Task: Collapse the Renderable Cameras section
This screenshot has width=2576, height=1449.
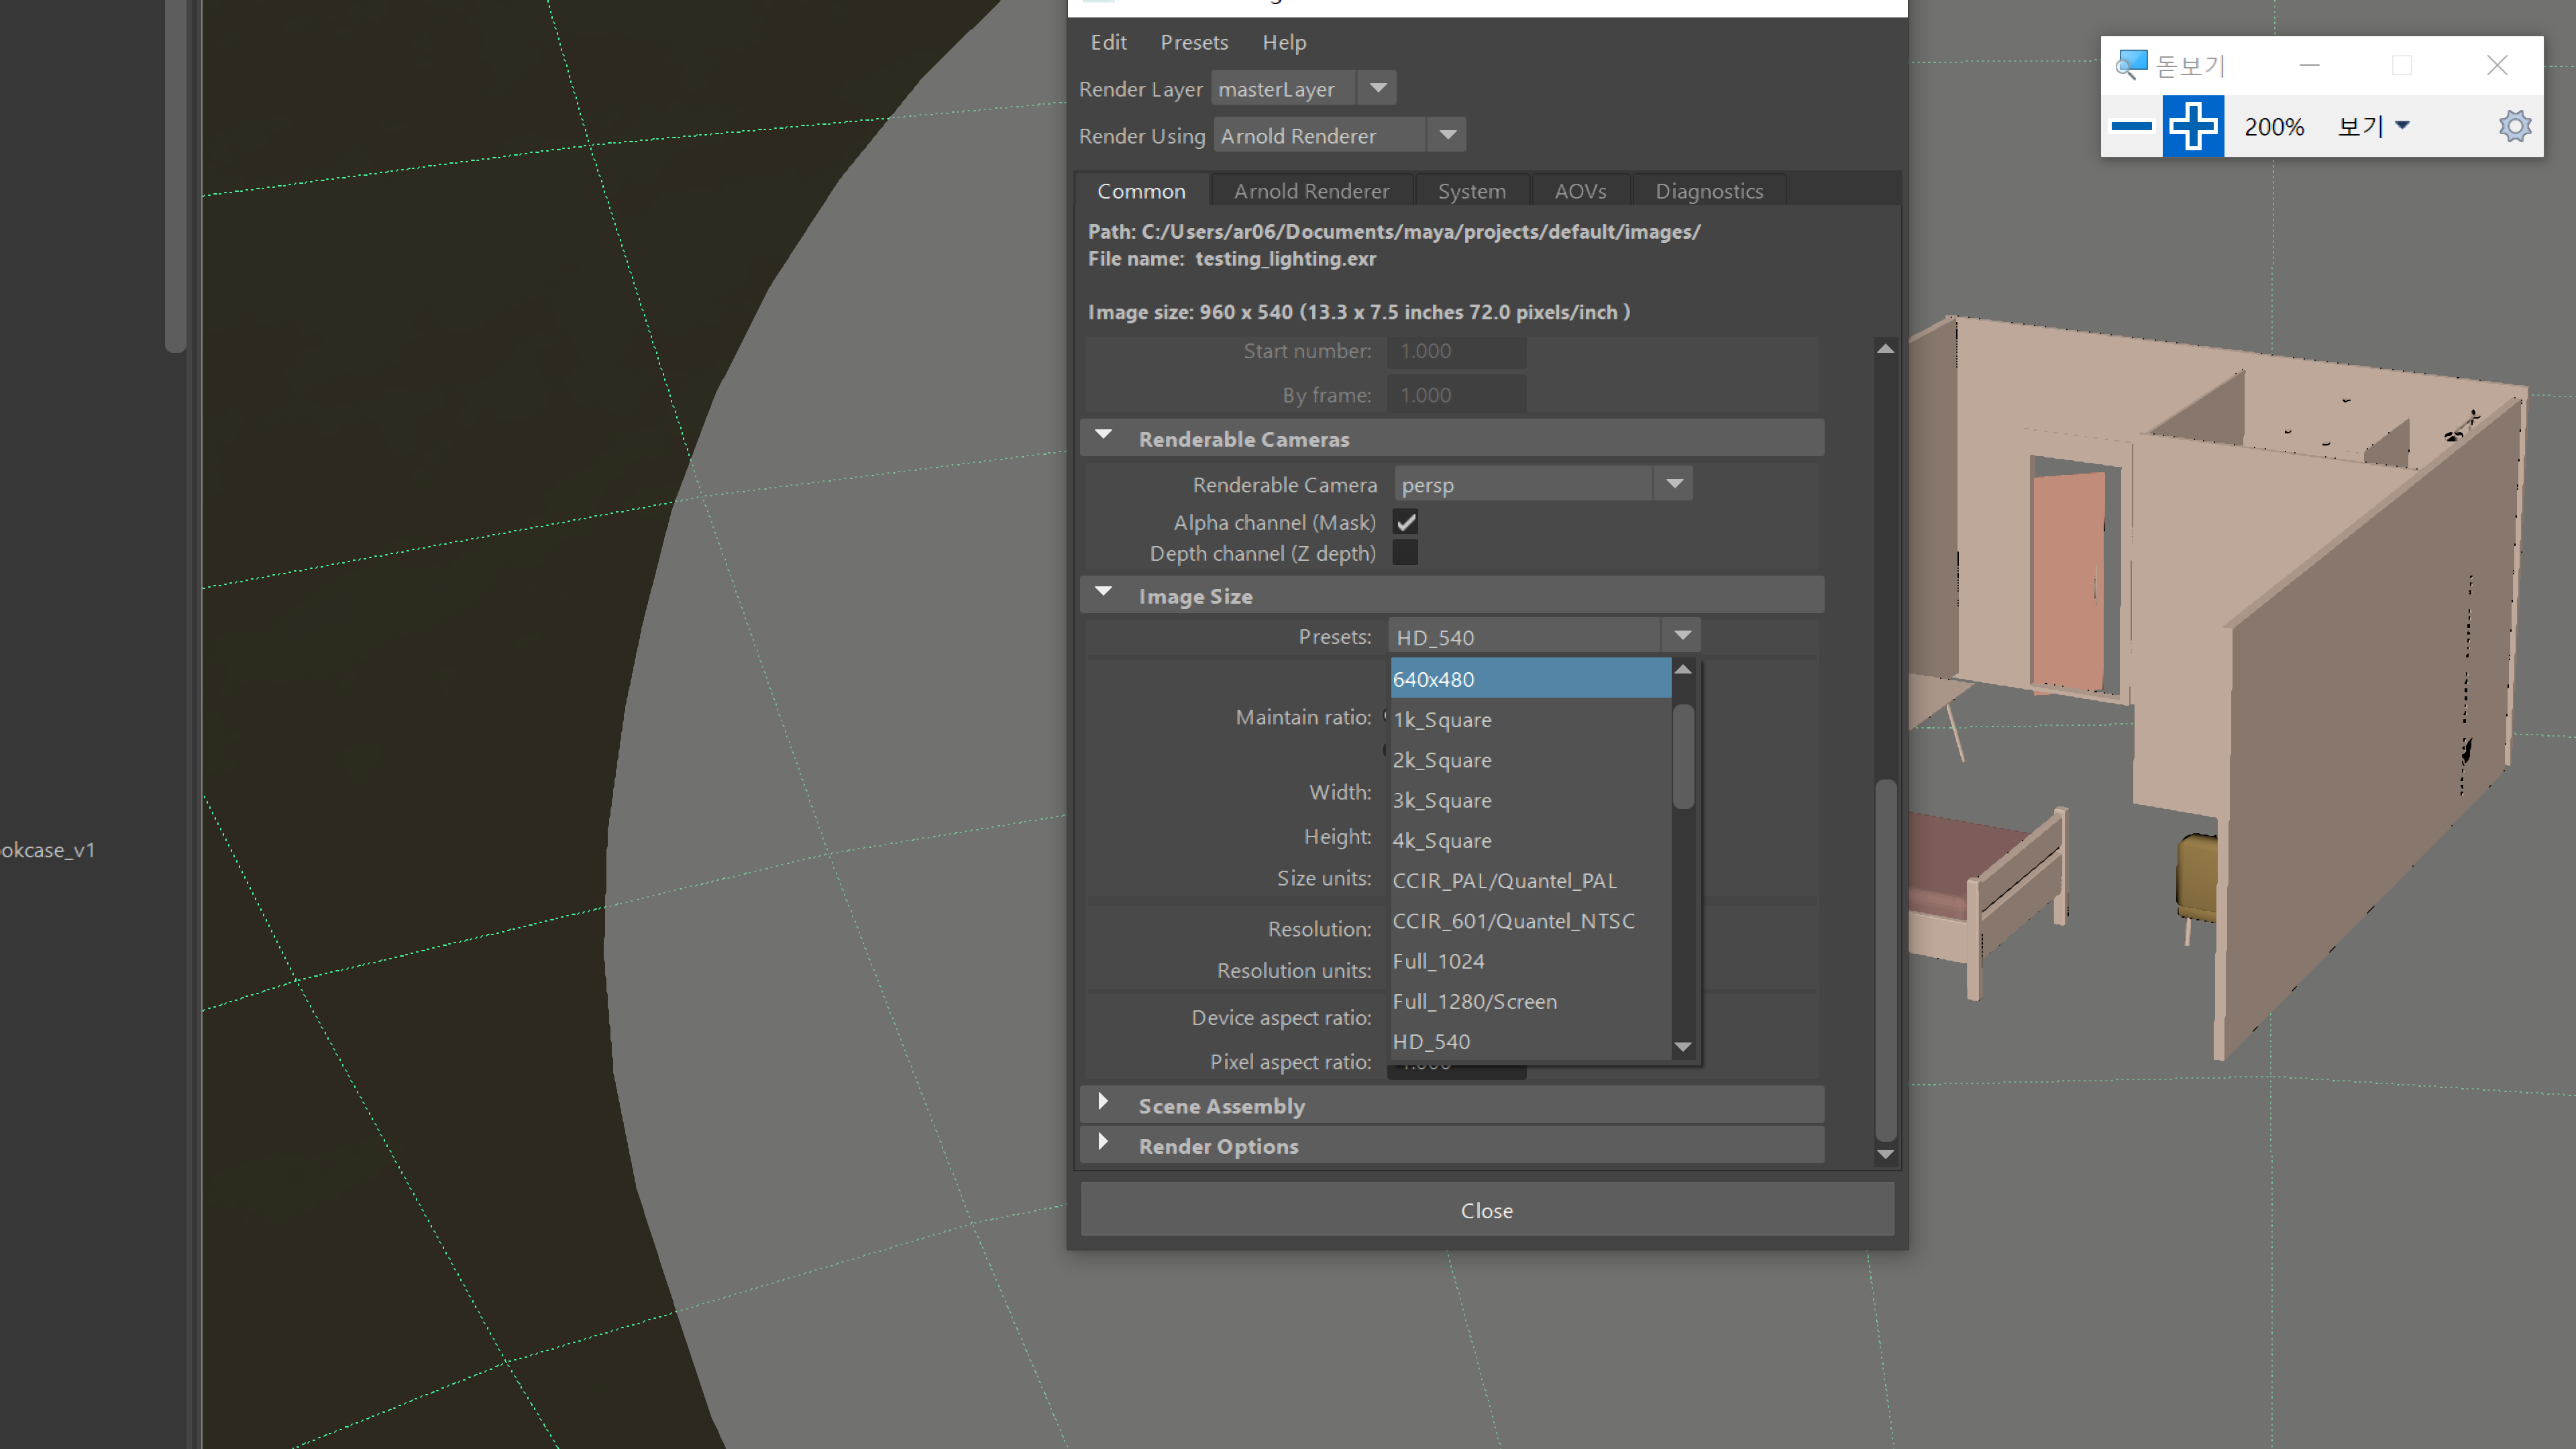Action: tap(1103, 436)
